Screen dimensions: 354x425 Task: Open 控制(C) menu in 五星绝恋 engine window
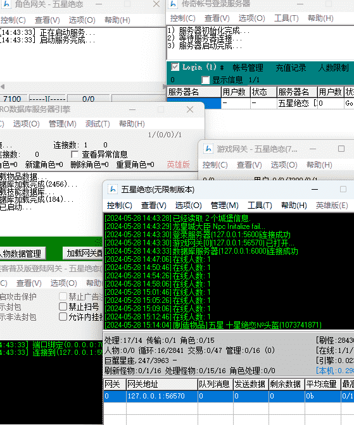pyautogui.click(x=120, y=206)
